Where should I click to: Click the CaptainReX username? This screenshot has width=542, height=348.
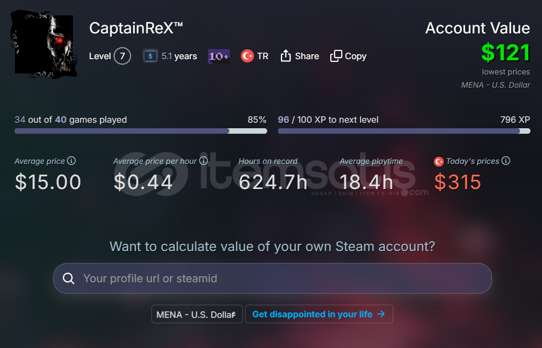click(136, 28)
